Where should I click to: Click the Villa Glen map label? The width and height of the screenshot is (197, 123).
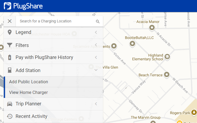[107, 67]
